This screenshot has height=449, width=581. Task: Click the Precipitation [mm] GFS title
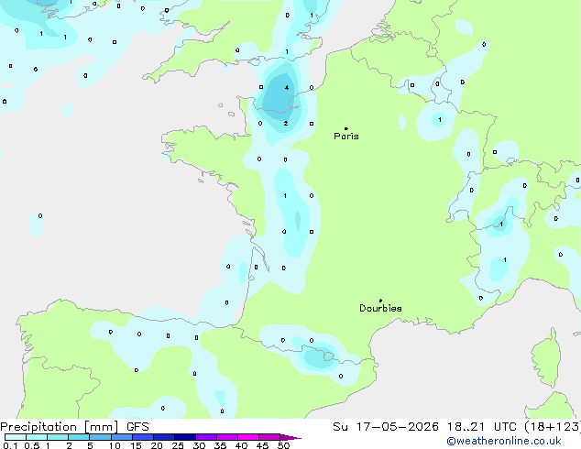(74, 427)
